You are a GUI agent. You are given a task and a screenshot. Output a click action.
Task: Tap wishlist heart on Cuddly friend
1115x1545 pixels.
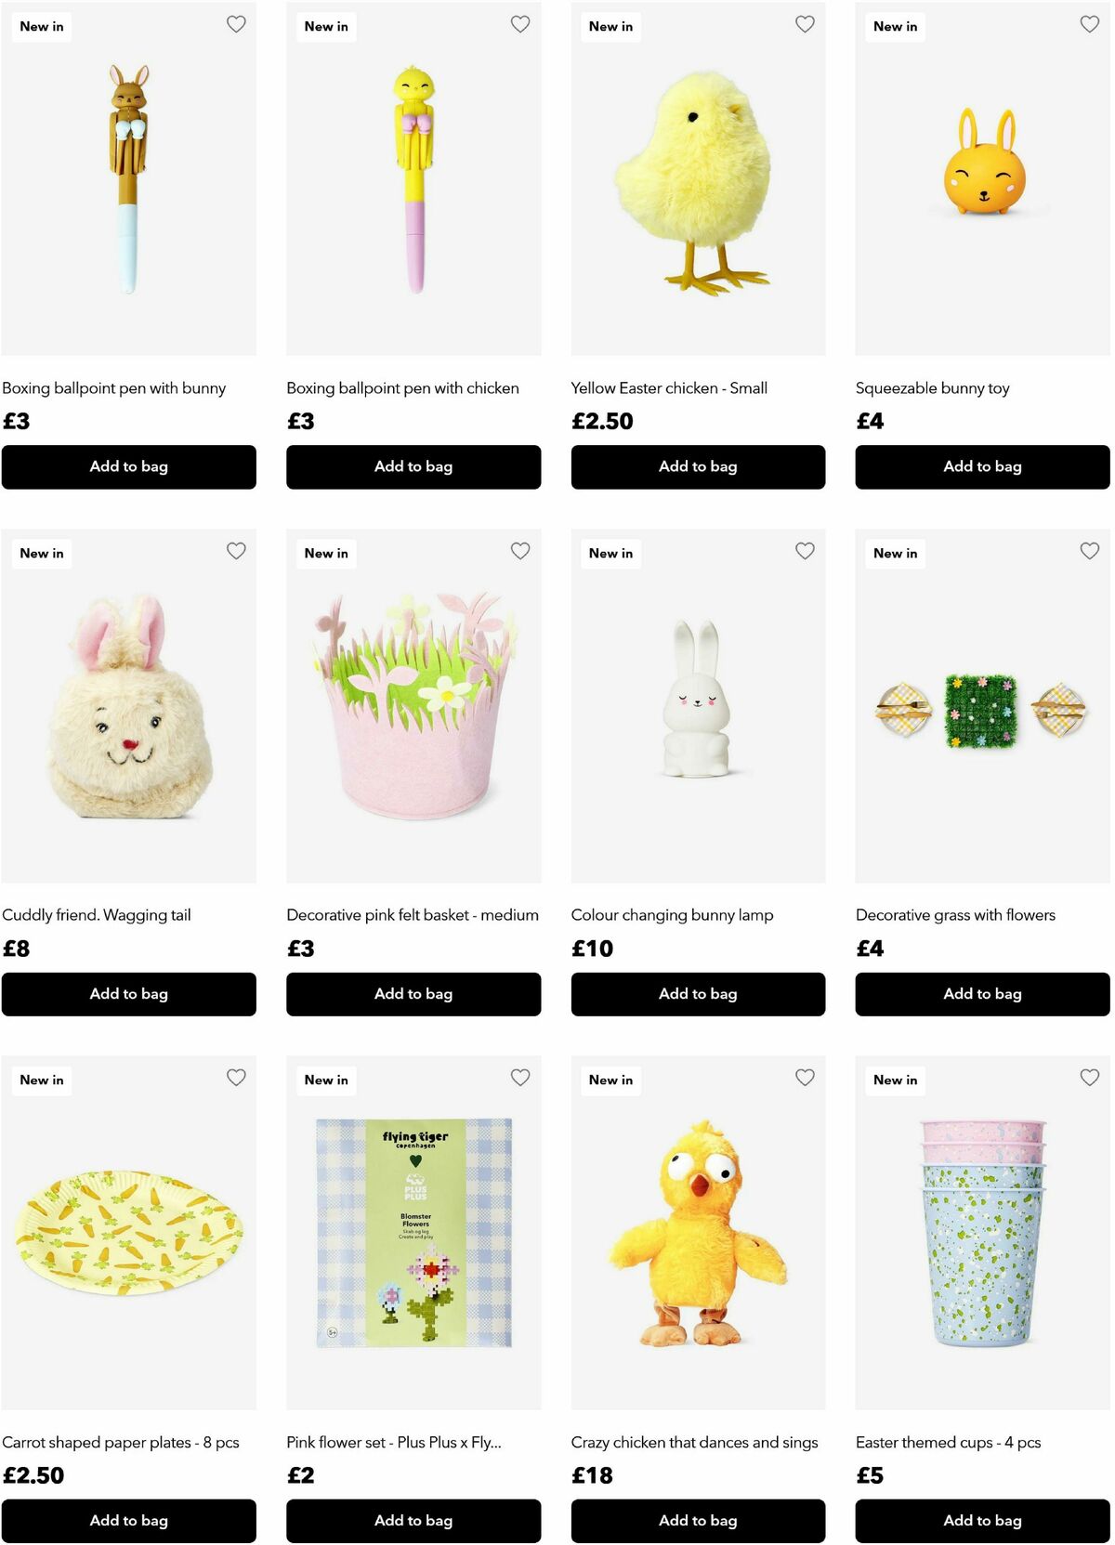(x=236, y=551)
